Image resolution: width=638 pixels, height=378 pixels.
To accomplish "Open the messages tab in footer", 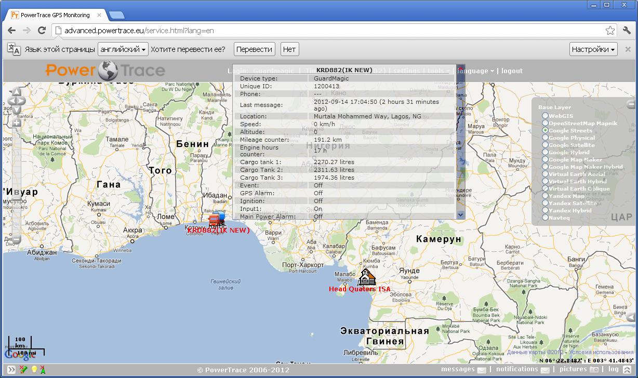I will point(463,369).
